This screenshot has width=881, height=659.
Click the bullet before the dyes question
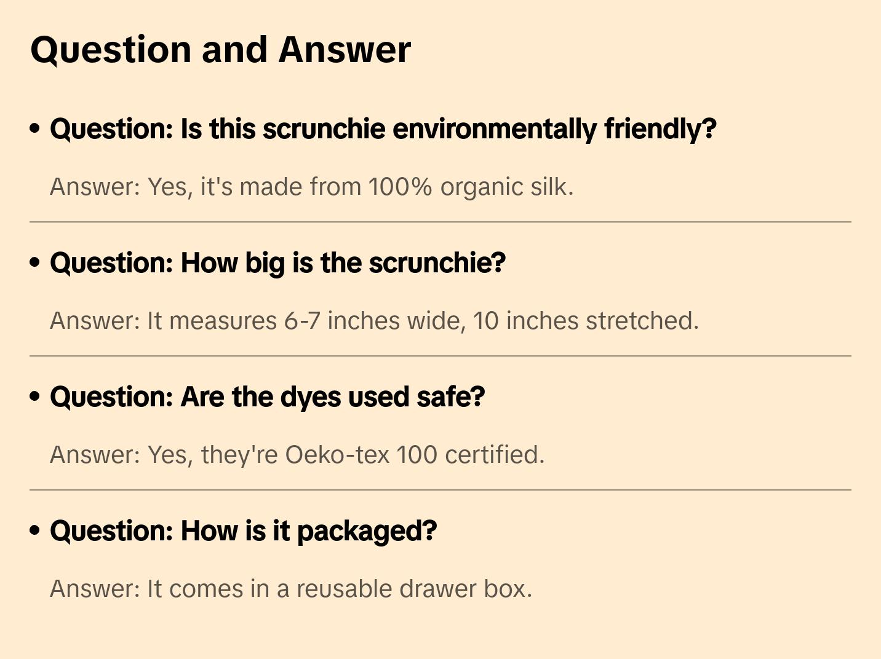coord(35,397)
